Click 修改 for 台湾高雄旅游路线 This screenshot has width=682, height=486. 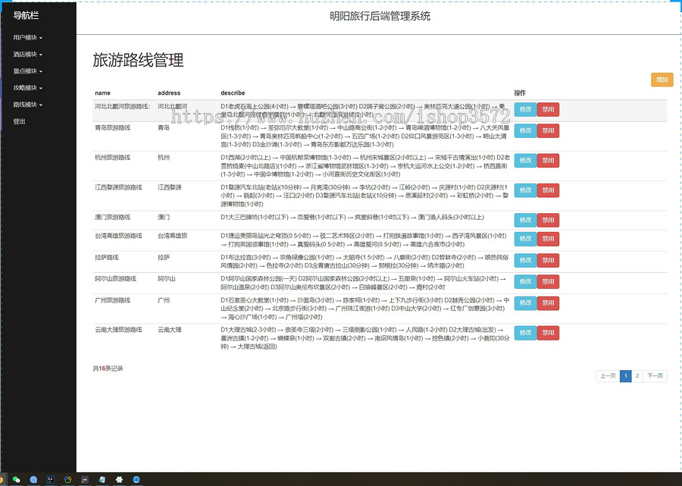coord(525,239)
